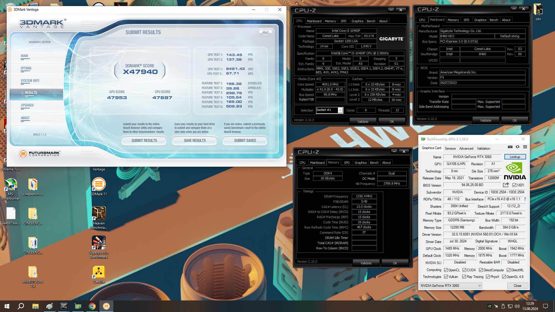This screenshot has width=555, height=312.
Task: Select SYSTEM INFO in 3DMark Vantage sidebar
Action: tap(30, 81)
